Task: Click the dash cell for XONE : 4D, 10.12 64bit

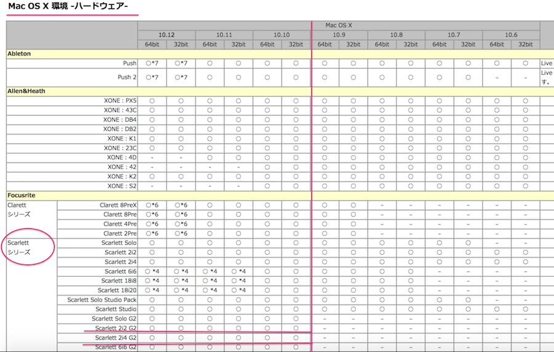Action: [152, 158]
